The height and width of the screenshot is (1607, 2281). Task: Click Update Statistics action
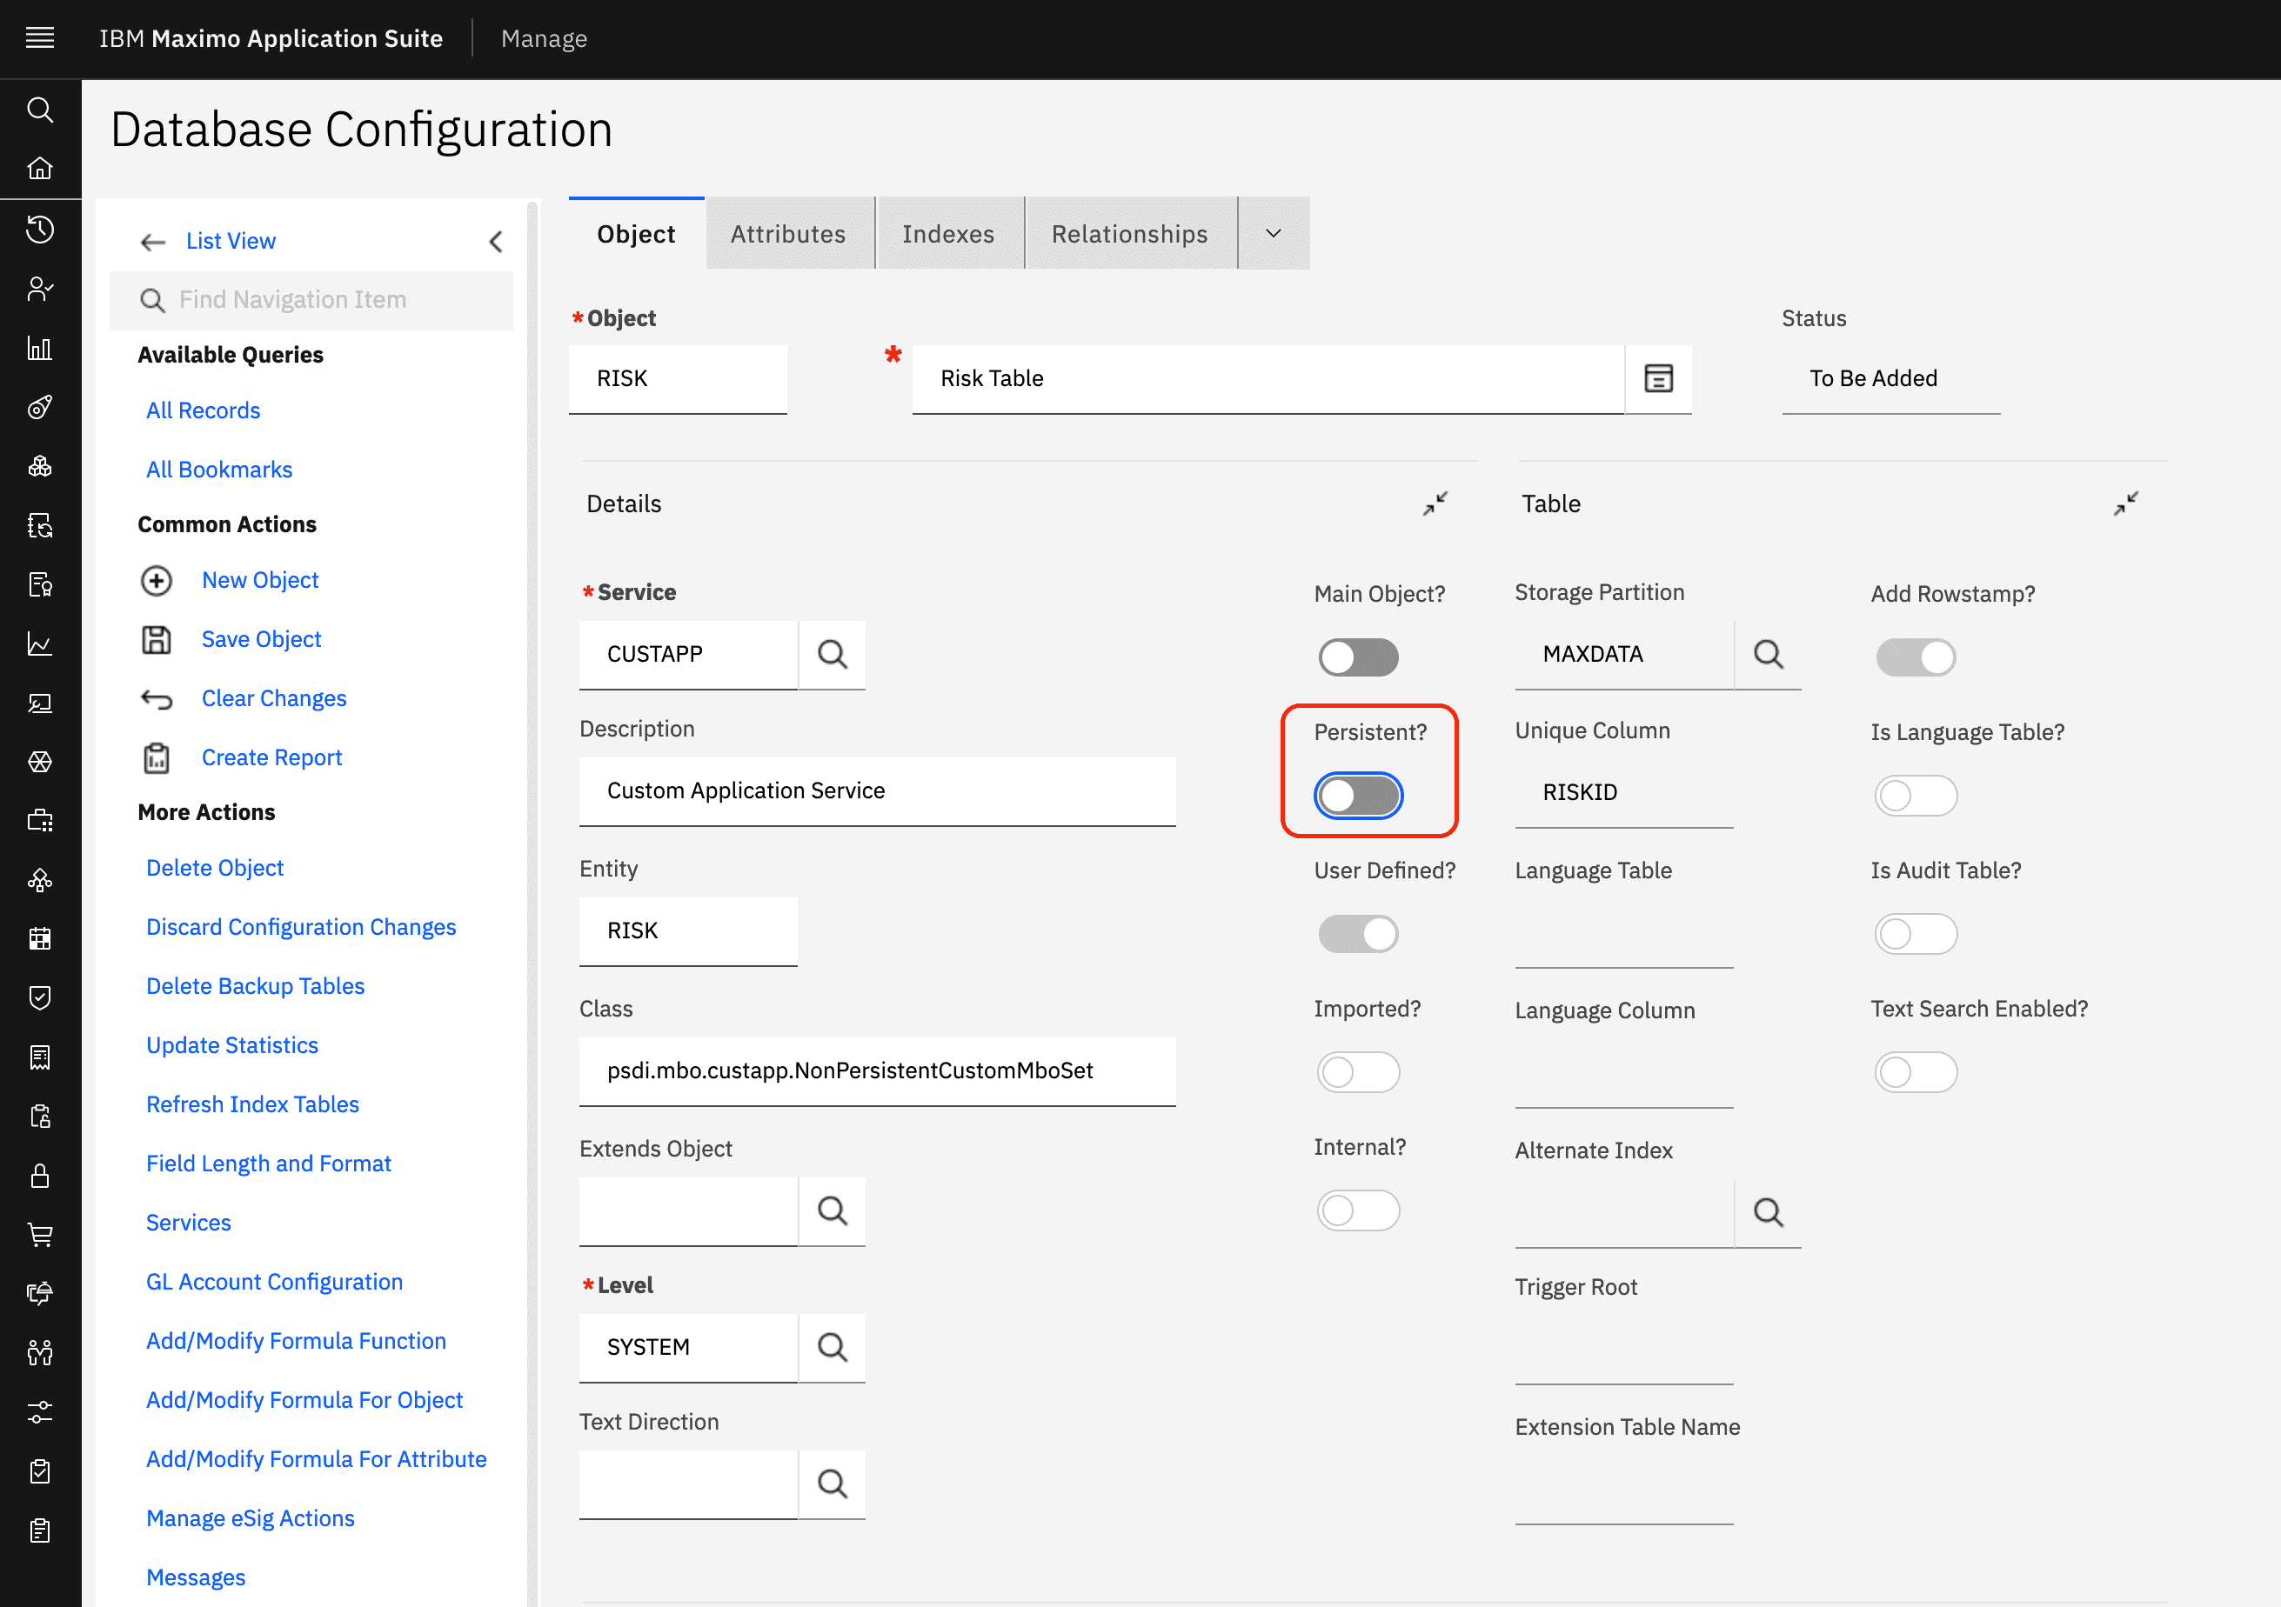click(231, 1045)
